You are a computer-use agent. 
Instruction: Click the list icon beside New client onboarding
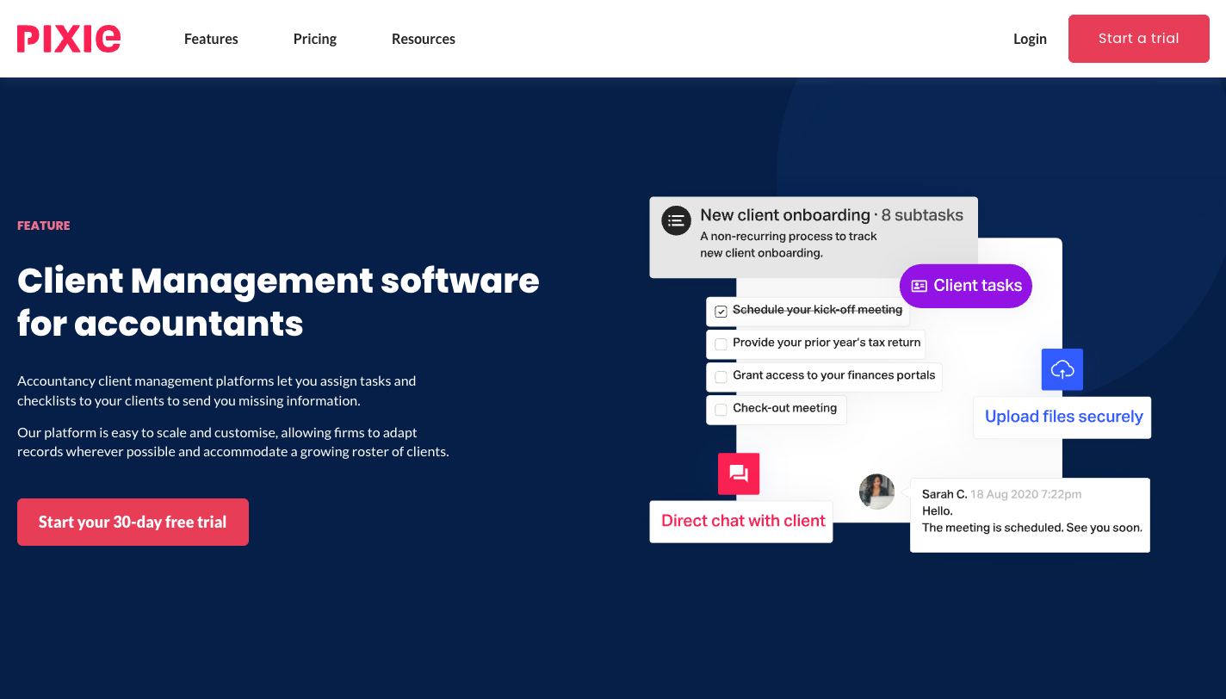pyautogui.click(x=677, y=220)
